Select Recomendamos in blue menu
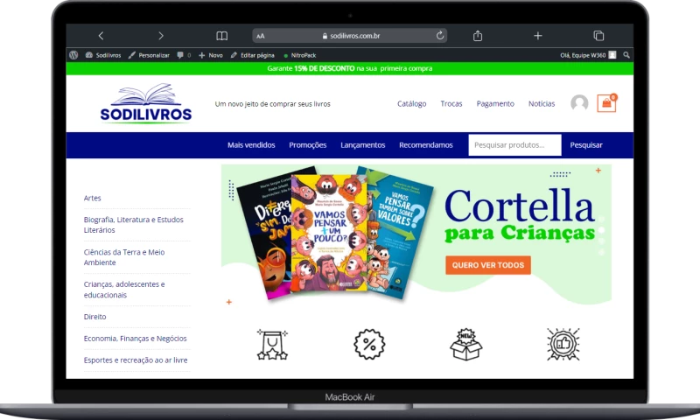Viewport: 700px width, 420px height. tap(426, 145)
